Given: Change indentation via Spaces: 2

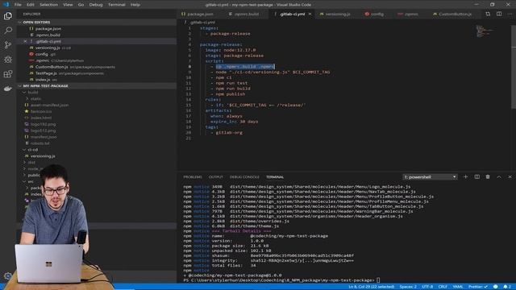Looking at the screenshot, I should coord(408,287).
